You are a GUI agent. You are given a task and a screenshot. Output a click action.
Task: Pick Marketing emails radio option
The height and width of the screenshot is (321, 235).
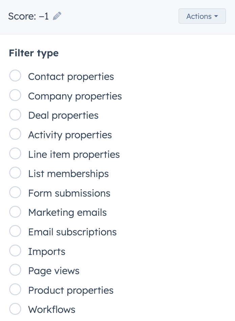[15, 212]
